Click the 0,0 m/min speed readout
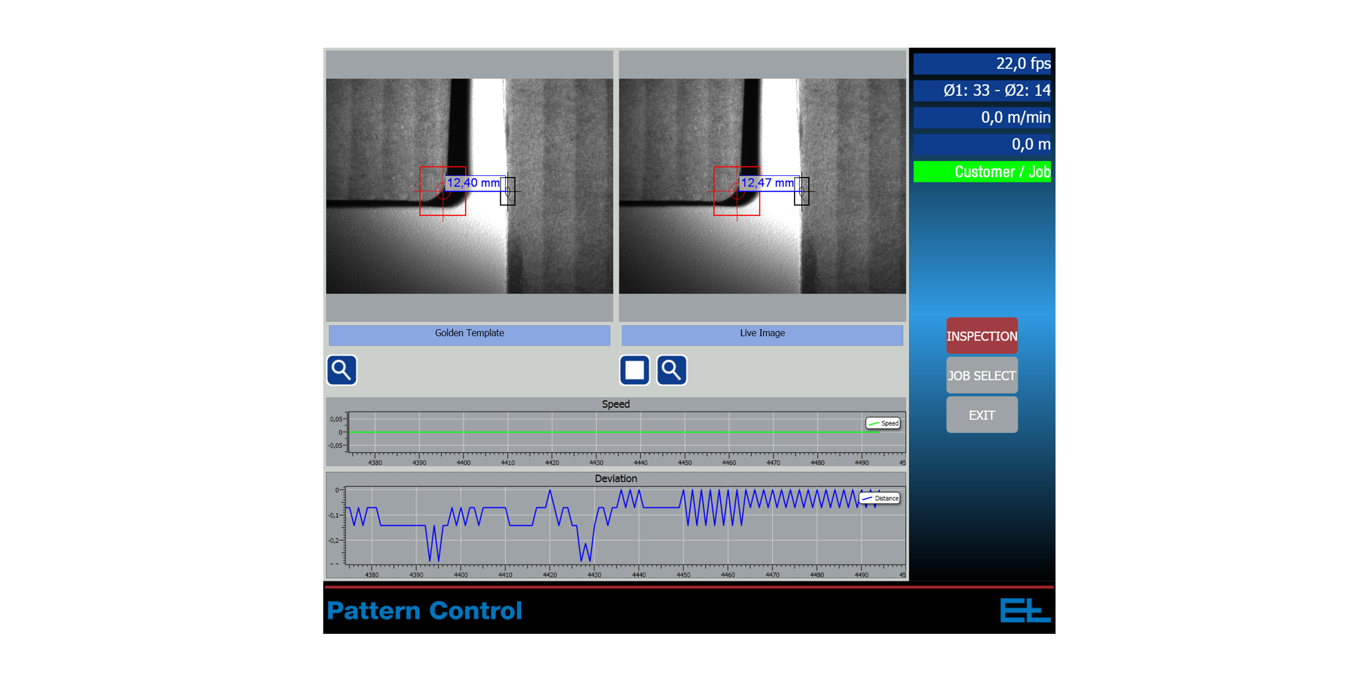The height and width of the screenshot is (681, 1362). pos(982,118)
